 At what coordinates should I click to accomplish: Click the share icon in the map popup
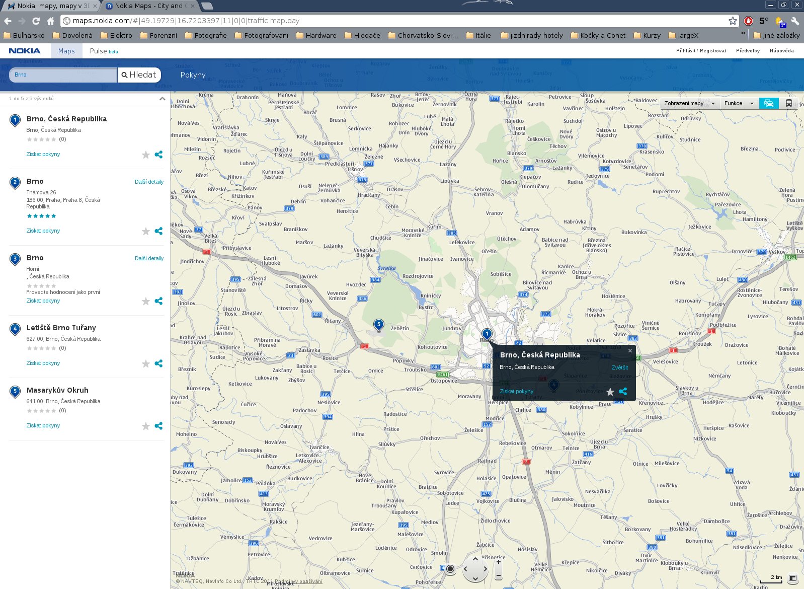point(623,391)
